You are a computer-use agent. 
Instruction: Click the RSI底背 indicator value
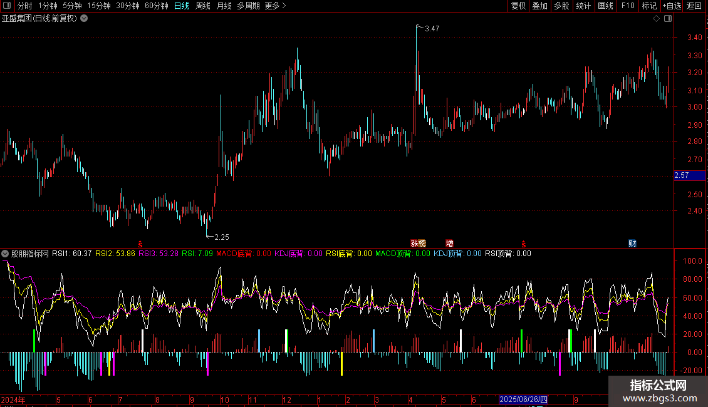click(x=349, y=254)
